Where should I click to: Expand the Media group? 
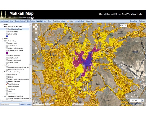tap(3, 39)
